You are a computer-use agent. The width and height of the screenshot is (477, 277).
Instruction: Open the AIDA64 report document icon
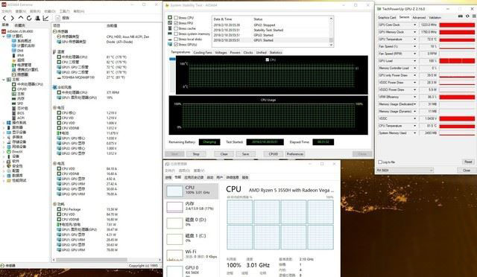point(57,19)
